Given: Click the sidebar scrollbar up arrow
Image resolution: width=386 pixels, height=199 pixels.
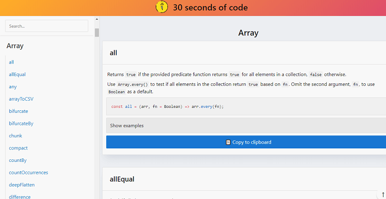Looking at the screenshot, I should pos(97,19).
